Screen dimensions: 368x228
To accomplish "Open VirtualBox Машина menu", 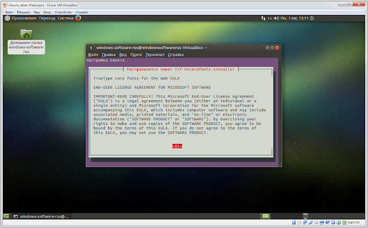I will pos(23,12).
